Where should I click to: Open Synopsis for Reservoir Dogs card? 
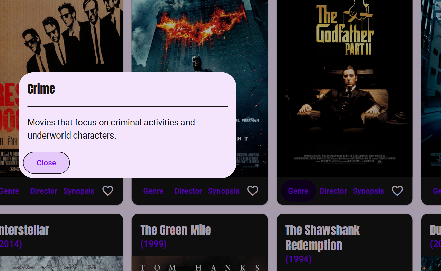[79, 191]
